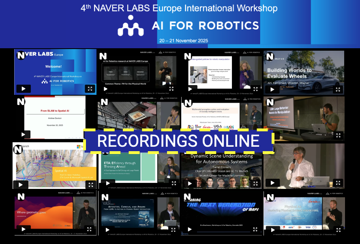This screenshot has width=360, height=244.
Task: Play the Wayve "Building Worlds to Evaluate Wheels" talk
Action: [x=272, y=90]
